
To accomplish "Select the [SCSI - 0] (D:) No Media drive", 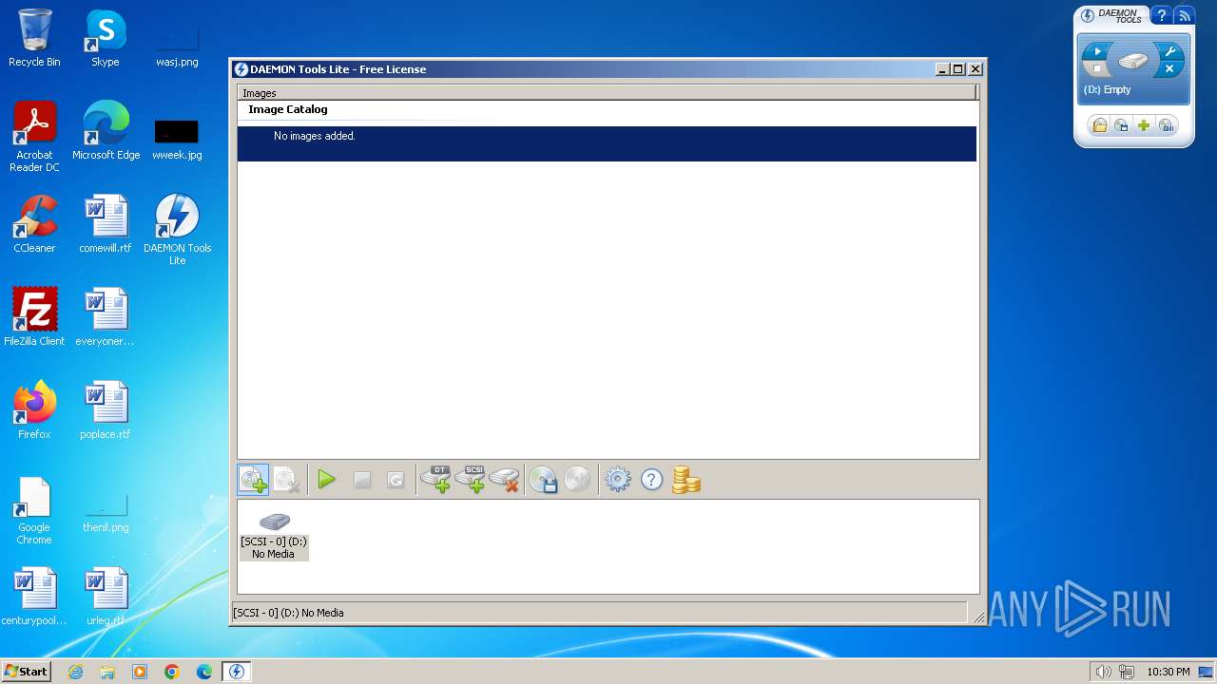I will [x=274, y=536].
